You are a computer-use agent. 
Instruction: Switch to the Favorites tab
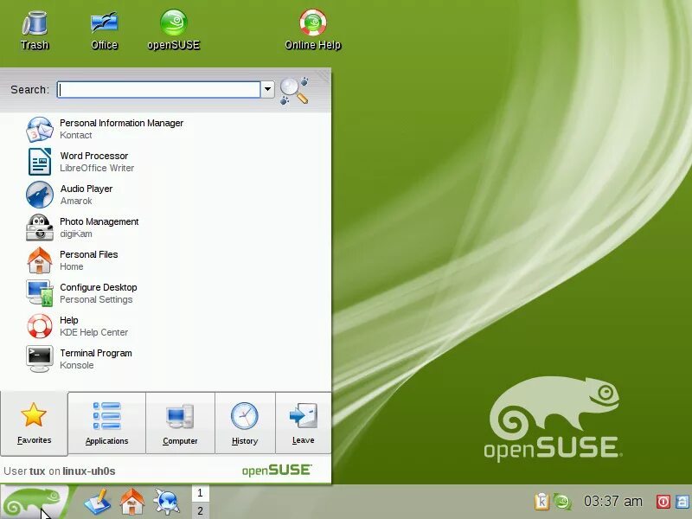pos(34,423)
